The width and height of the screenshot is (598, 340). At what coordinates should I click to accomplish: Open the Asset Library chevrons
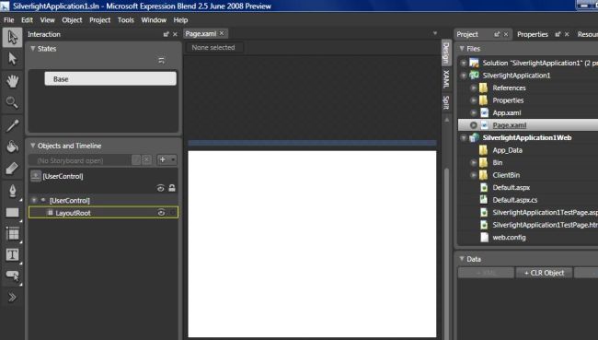[x=12, y=297]
